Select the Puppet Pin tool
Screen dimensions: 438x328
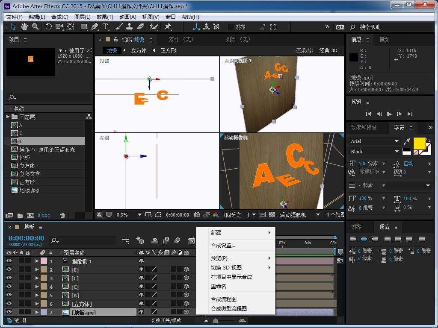pyautogui.click(x=168, y=27)
